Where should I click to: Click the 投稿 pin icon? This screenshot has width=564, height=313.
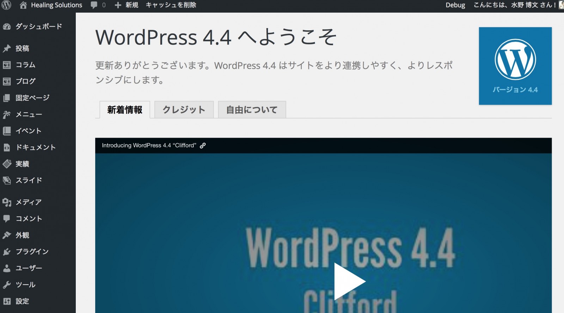point(7,49)
